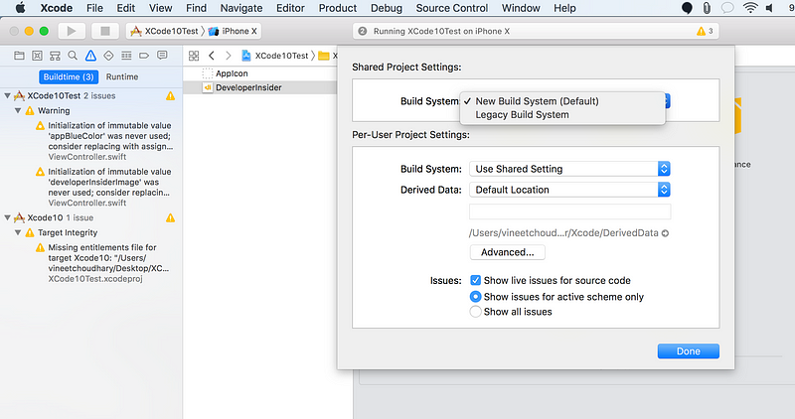Open the File menu
Image resolution: width=795 pixels, height=419 pixels.
coord(94,8)
